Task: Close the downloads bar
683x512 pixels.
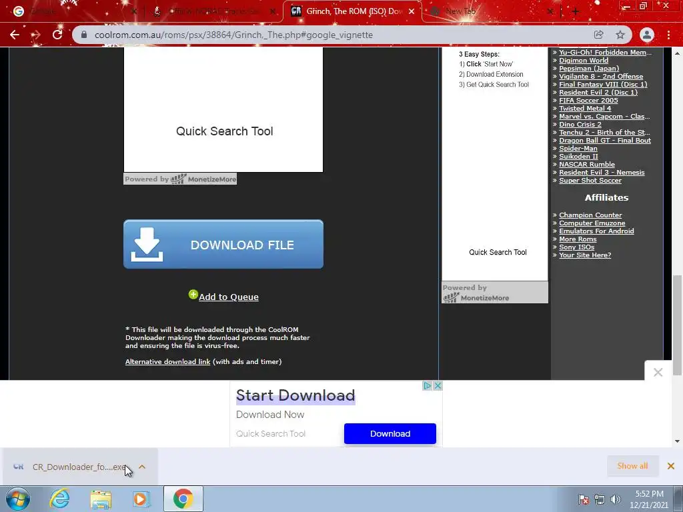Action: [x=671, y=466]
